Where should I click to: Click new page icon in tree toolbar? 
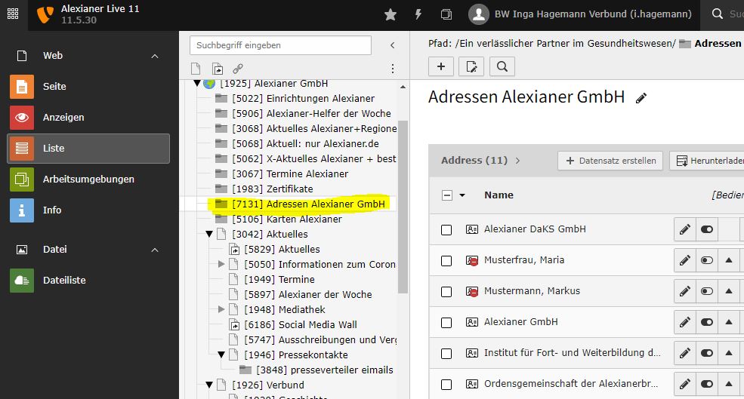[196, 69]
